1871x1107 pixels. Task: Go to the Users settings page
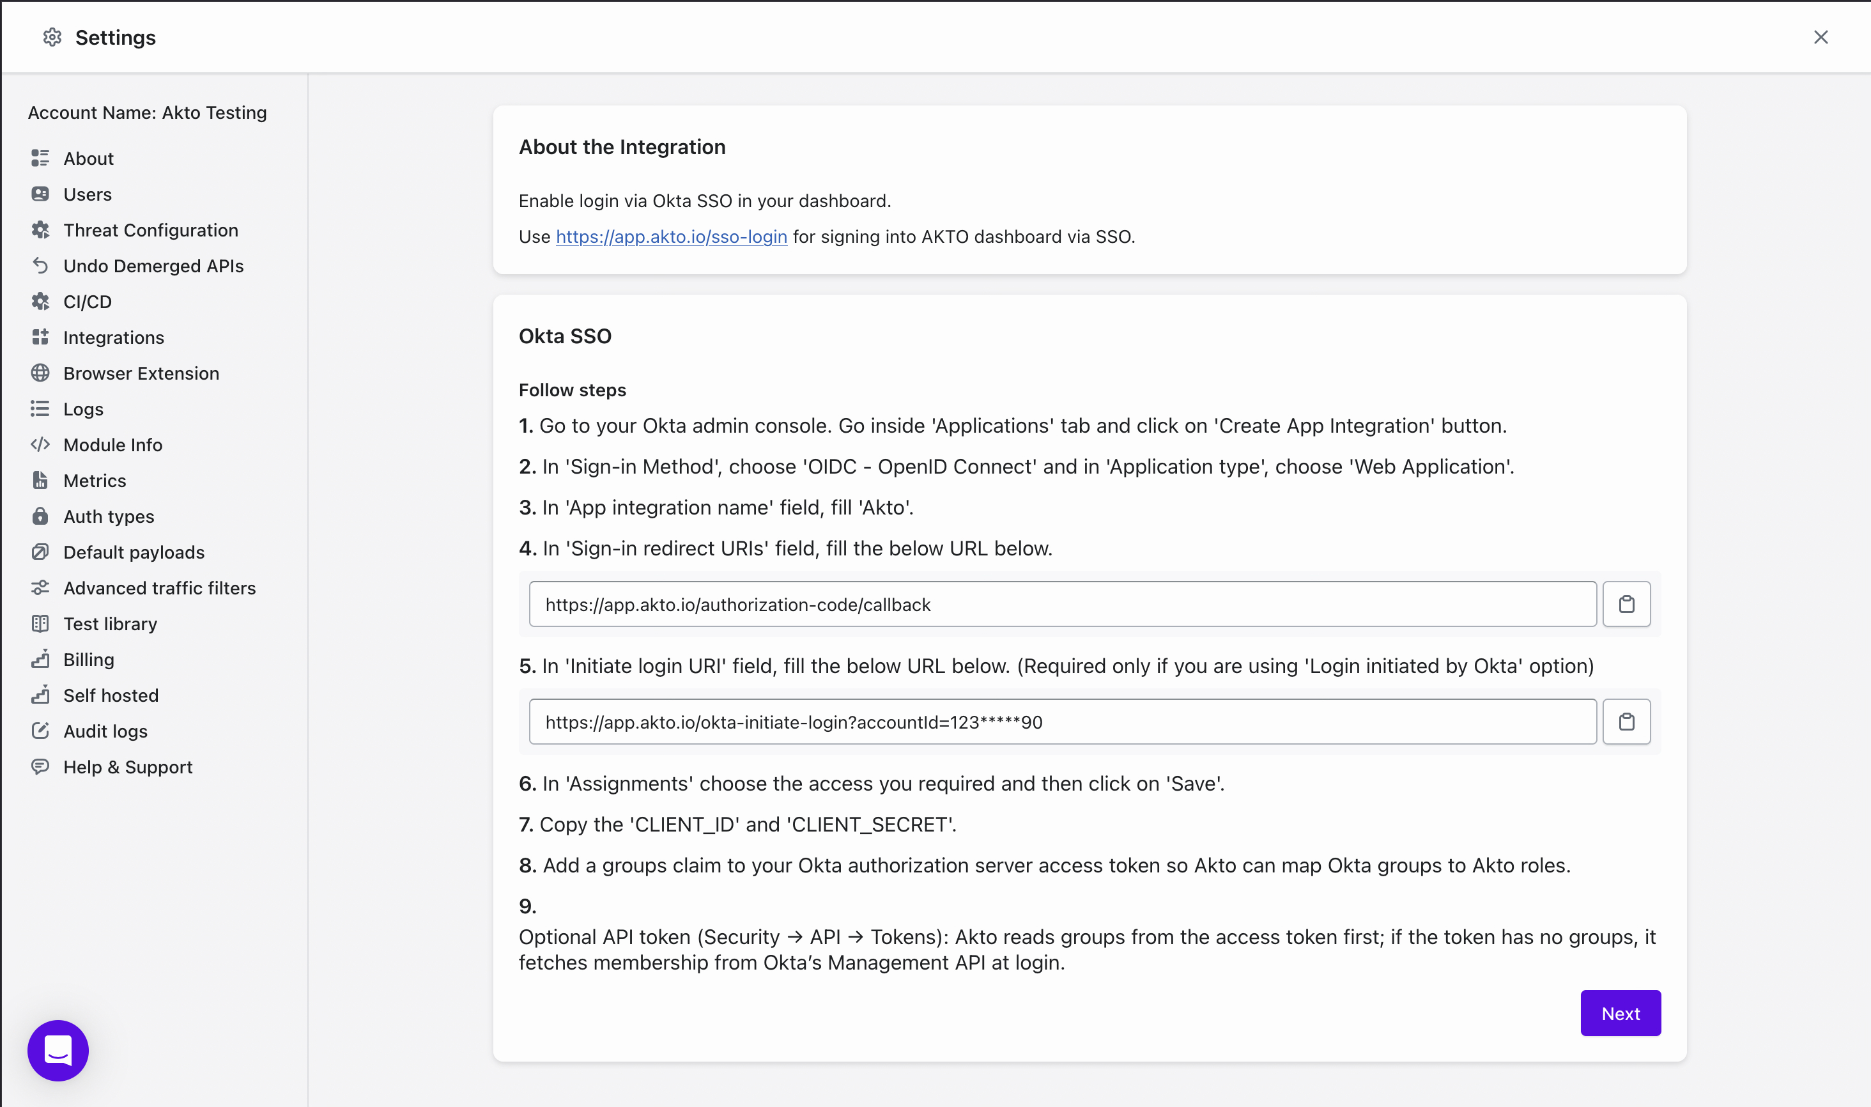[x=88, y=195]
